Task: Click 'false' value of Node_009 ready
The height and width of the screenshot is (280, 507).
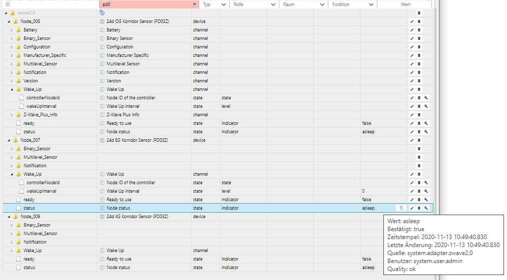Action: 367,259
